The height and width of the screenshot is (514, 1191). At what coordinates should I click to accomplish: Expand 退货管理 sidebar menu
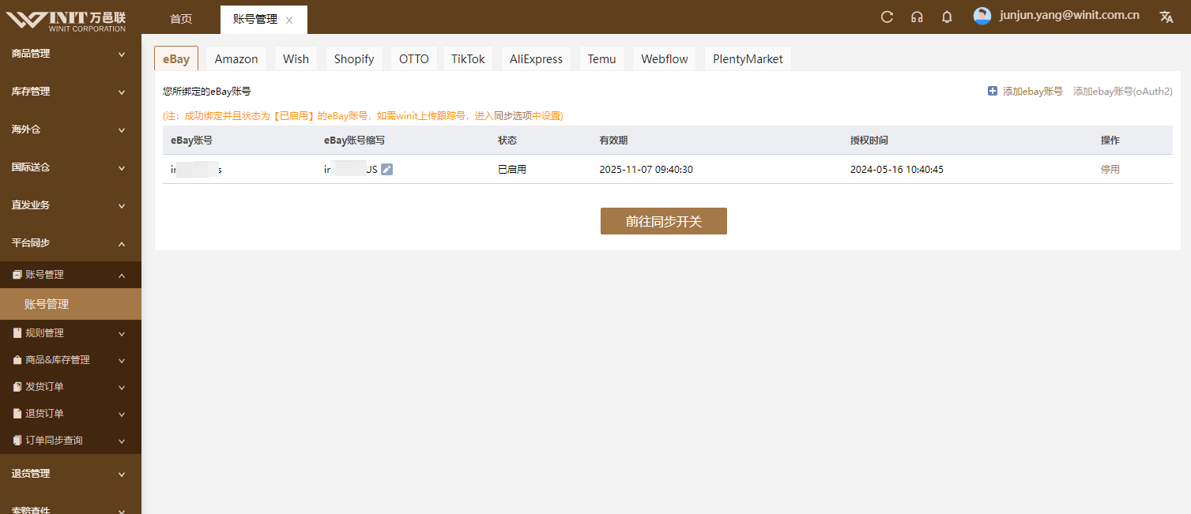70,474
